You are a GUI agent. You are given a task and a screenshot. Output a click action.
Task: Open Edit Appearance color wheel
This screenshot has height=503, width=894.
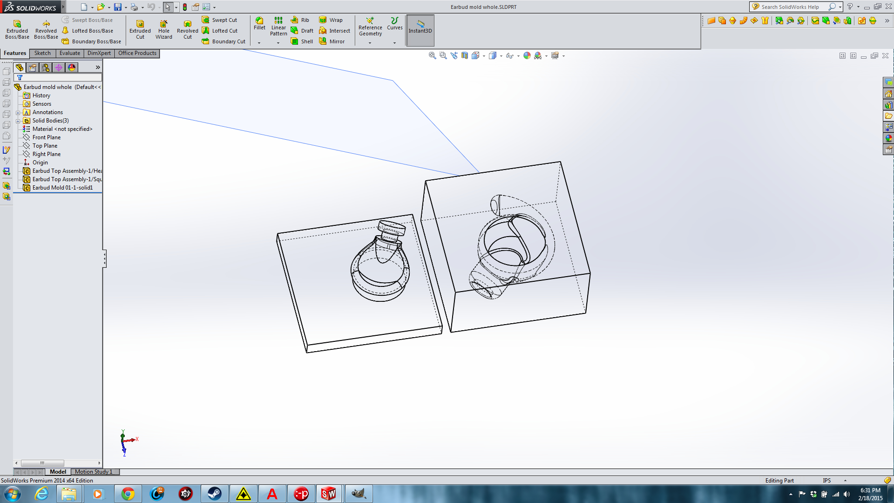pos(527,56)
